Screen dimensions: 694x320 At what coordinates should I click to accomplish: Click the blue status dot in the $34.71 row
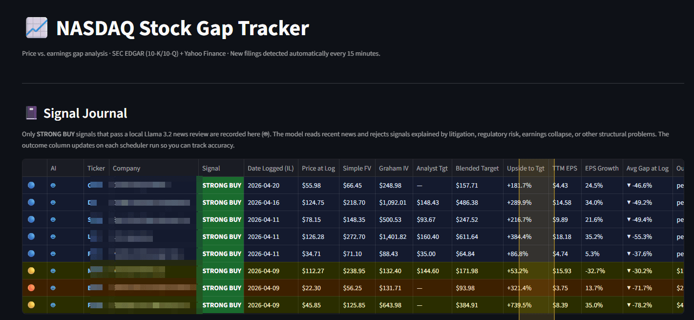coord(31,254)
